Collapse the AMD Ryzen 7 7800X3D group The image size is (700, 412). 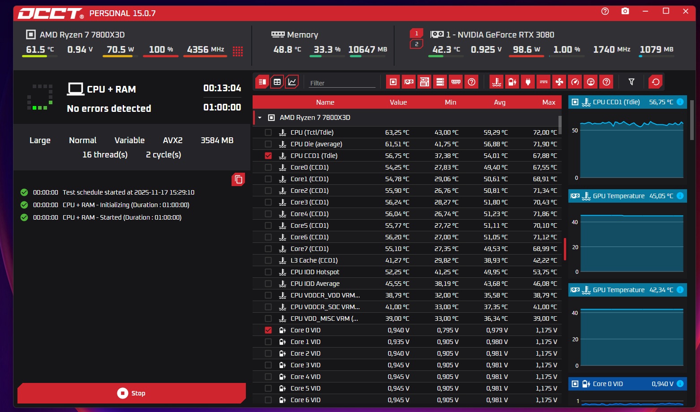(x=260, y=118)
